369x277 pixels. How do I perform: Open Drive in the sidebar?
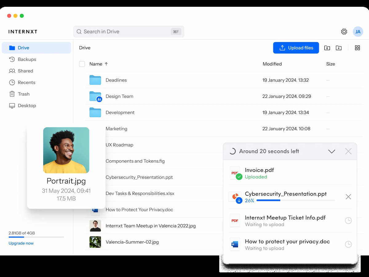36,48
